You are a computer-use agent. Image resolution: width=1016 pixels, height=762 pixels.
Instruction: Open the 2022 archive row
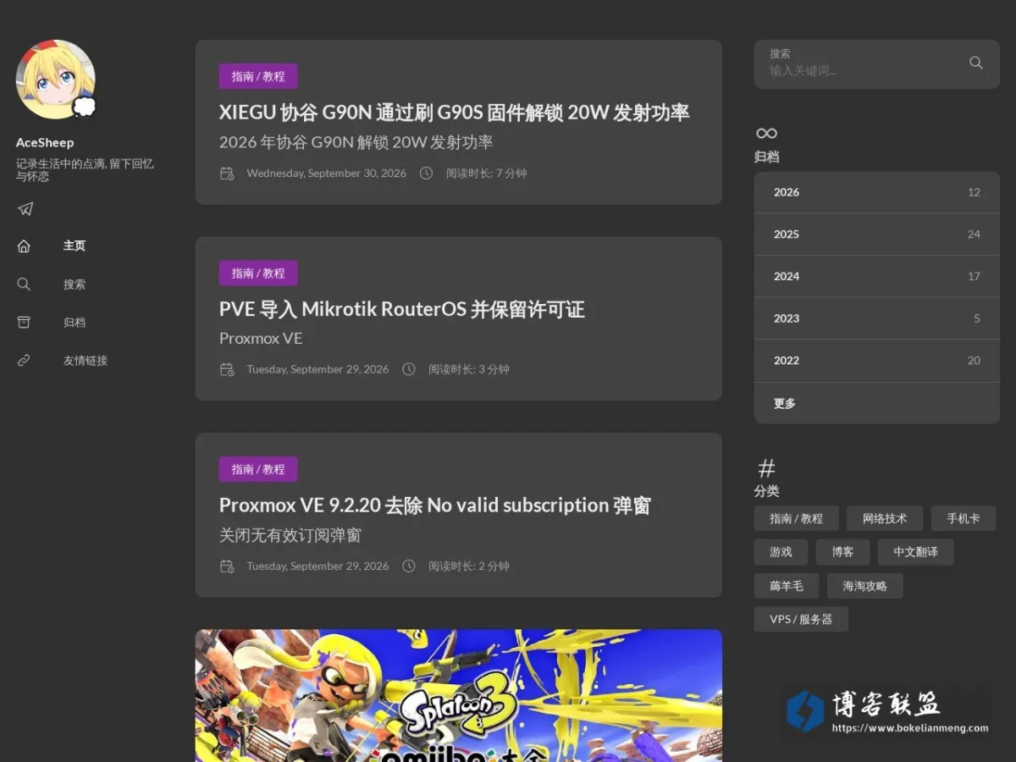(877, 361)
